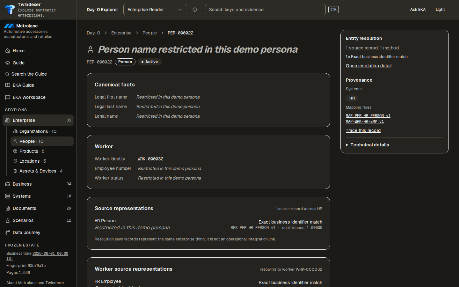Click the Organizations icon in tree
This screenshot has width=459, height=287.
click(x=15, y=131)
